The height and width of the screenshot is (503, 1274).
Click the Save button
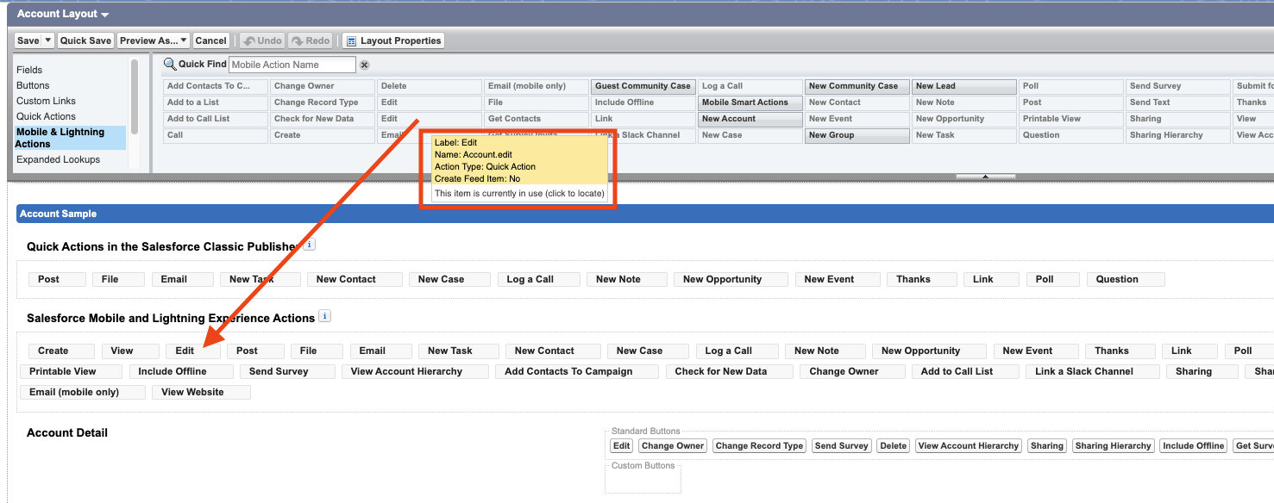point(28,40)
